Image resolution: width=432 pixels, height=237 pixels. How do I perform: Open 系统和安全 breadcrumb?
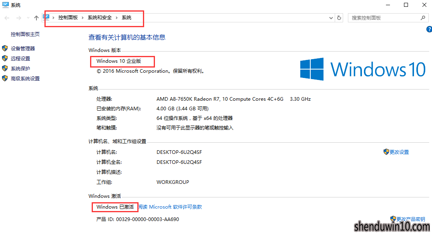(100, 18)
